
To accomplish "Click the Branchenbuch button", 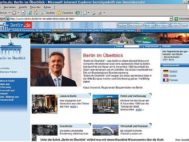I will [x=136, y=25].
